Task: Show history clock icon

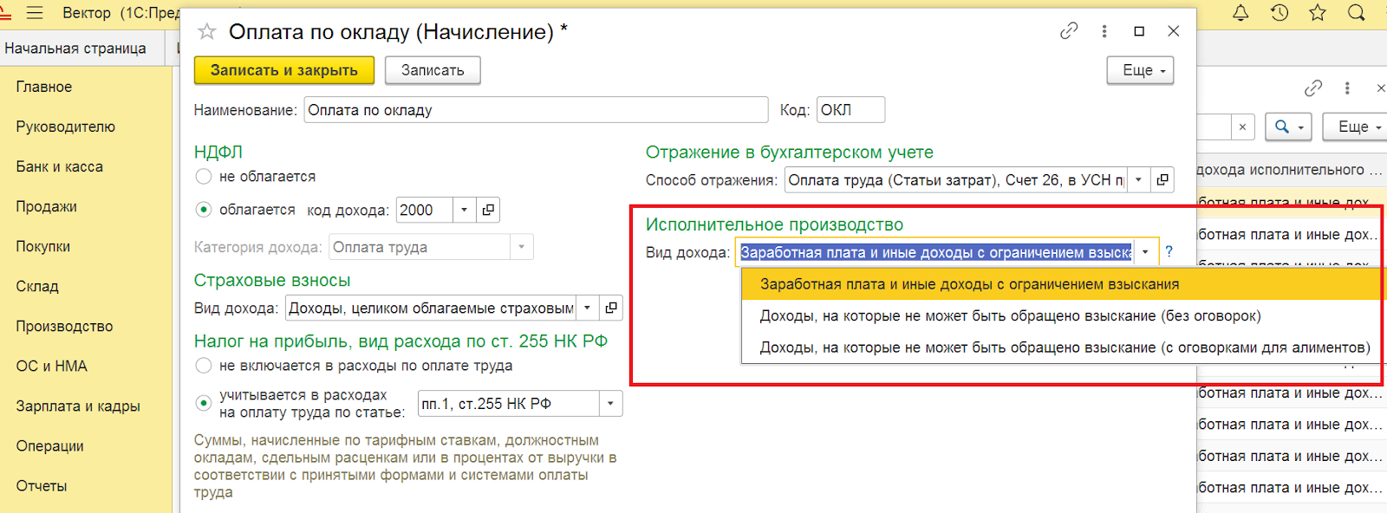Action: click(x=1280, y=13)
